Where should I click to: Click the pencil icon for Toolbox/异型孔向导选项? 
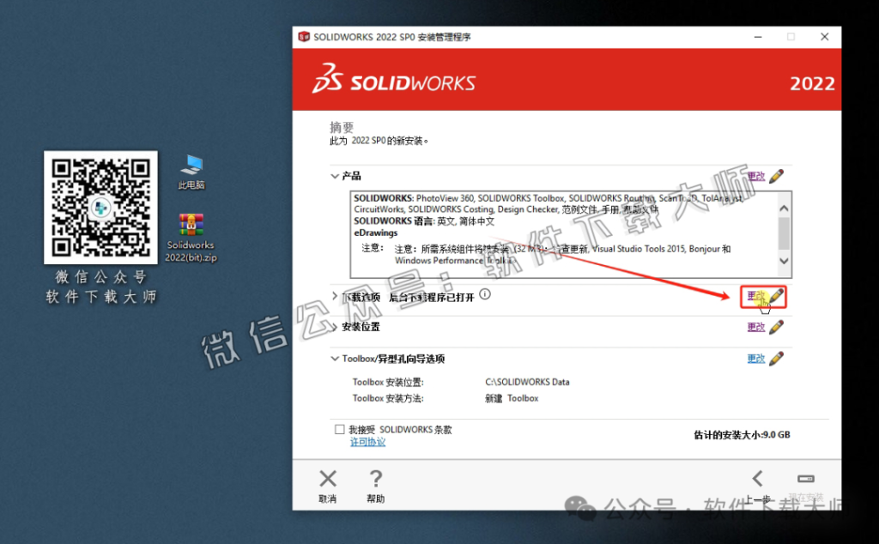778,358
